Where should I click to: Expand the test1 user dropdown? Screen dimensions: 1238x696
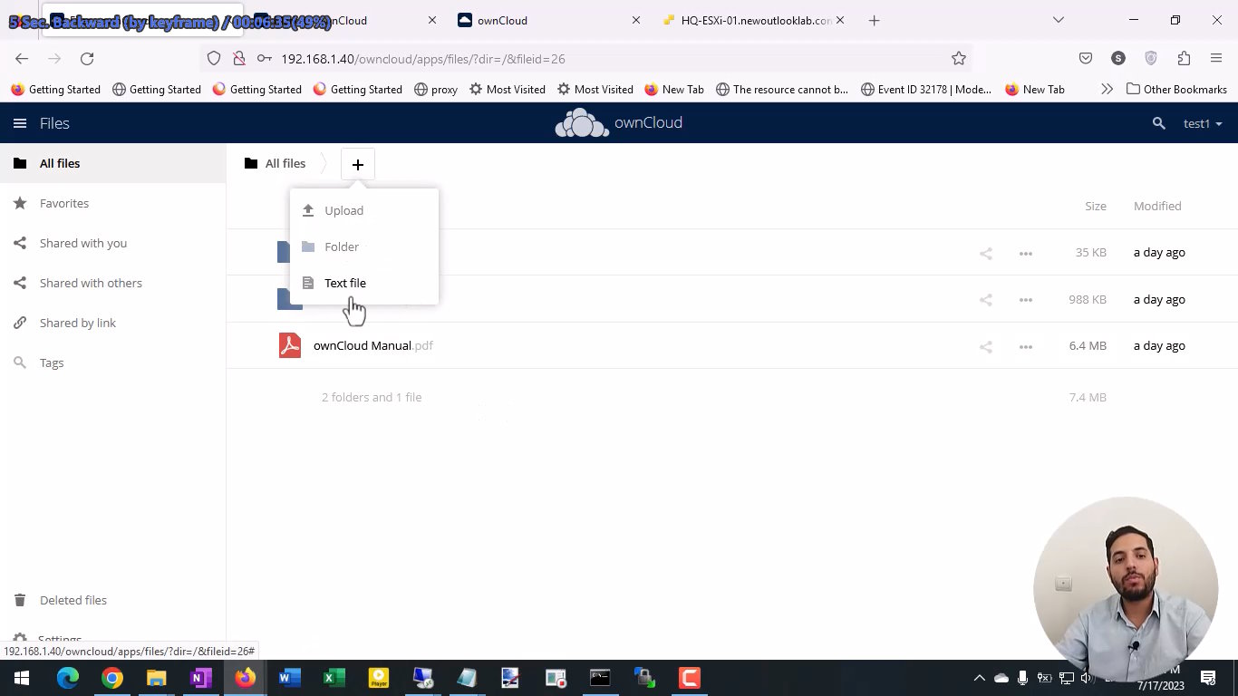point(1203,123)
